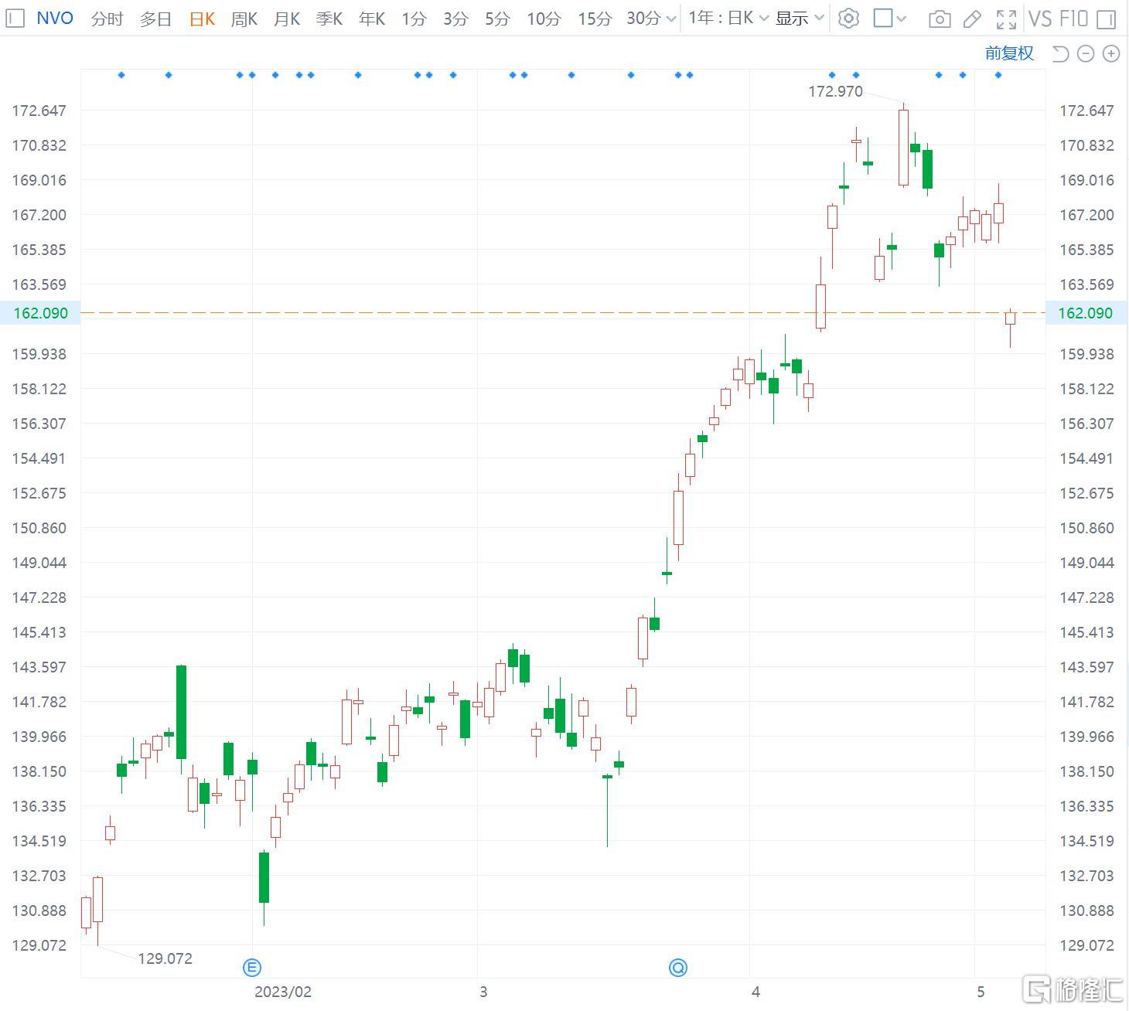Select the chart layout square icon
Viewport: 1129px width, 1011px height.
click(x=882, y=18)
